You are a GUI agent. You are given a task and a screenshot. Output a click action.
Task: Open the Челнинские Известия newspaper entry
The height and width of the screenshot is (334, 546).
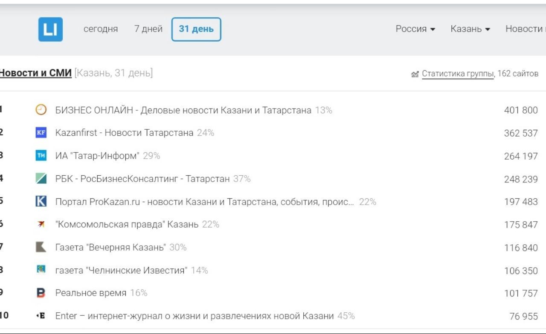(121, 270)
